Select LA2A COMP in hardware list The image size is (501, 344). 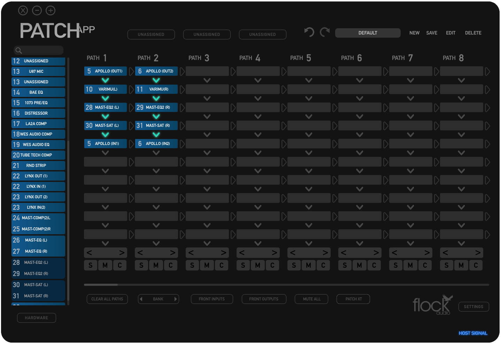[38, 124]
